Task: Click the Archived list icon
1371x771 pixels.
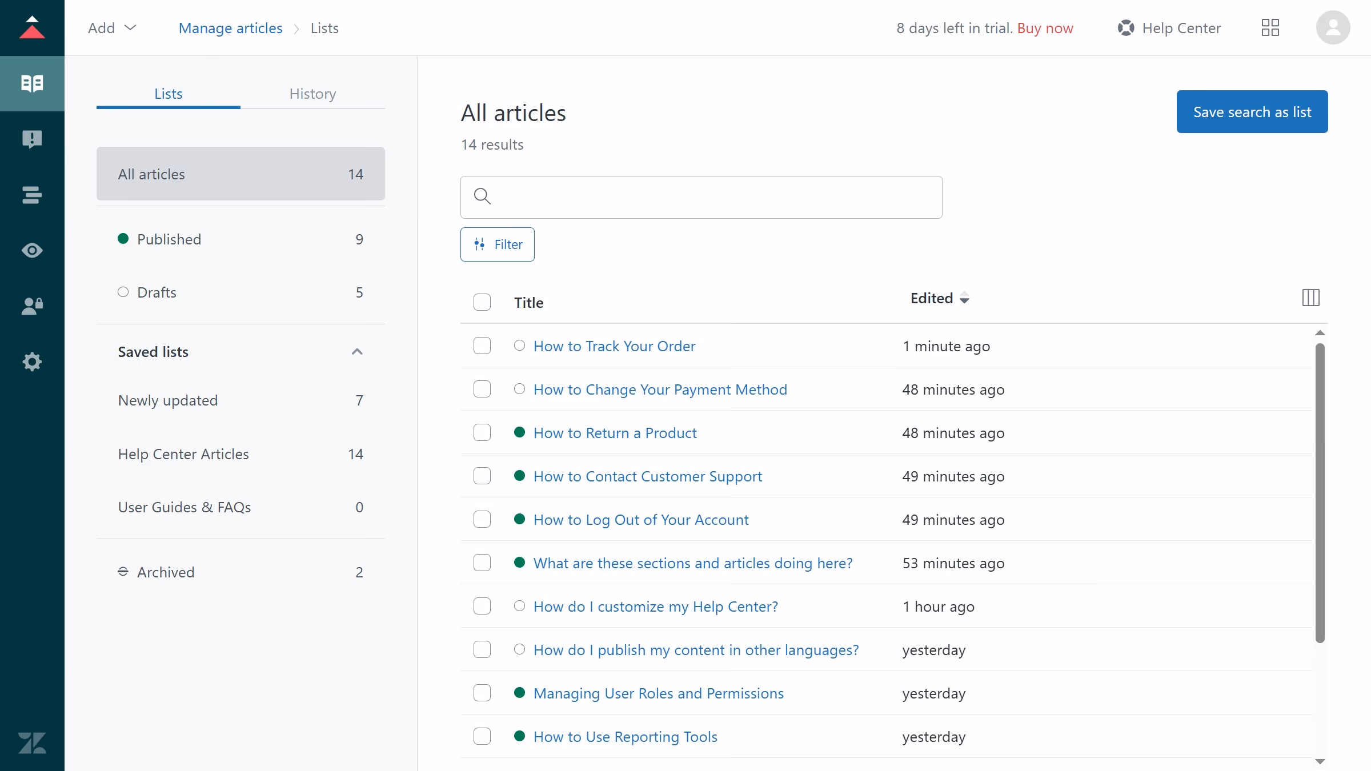Action: (123, 572)
